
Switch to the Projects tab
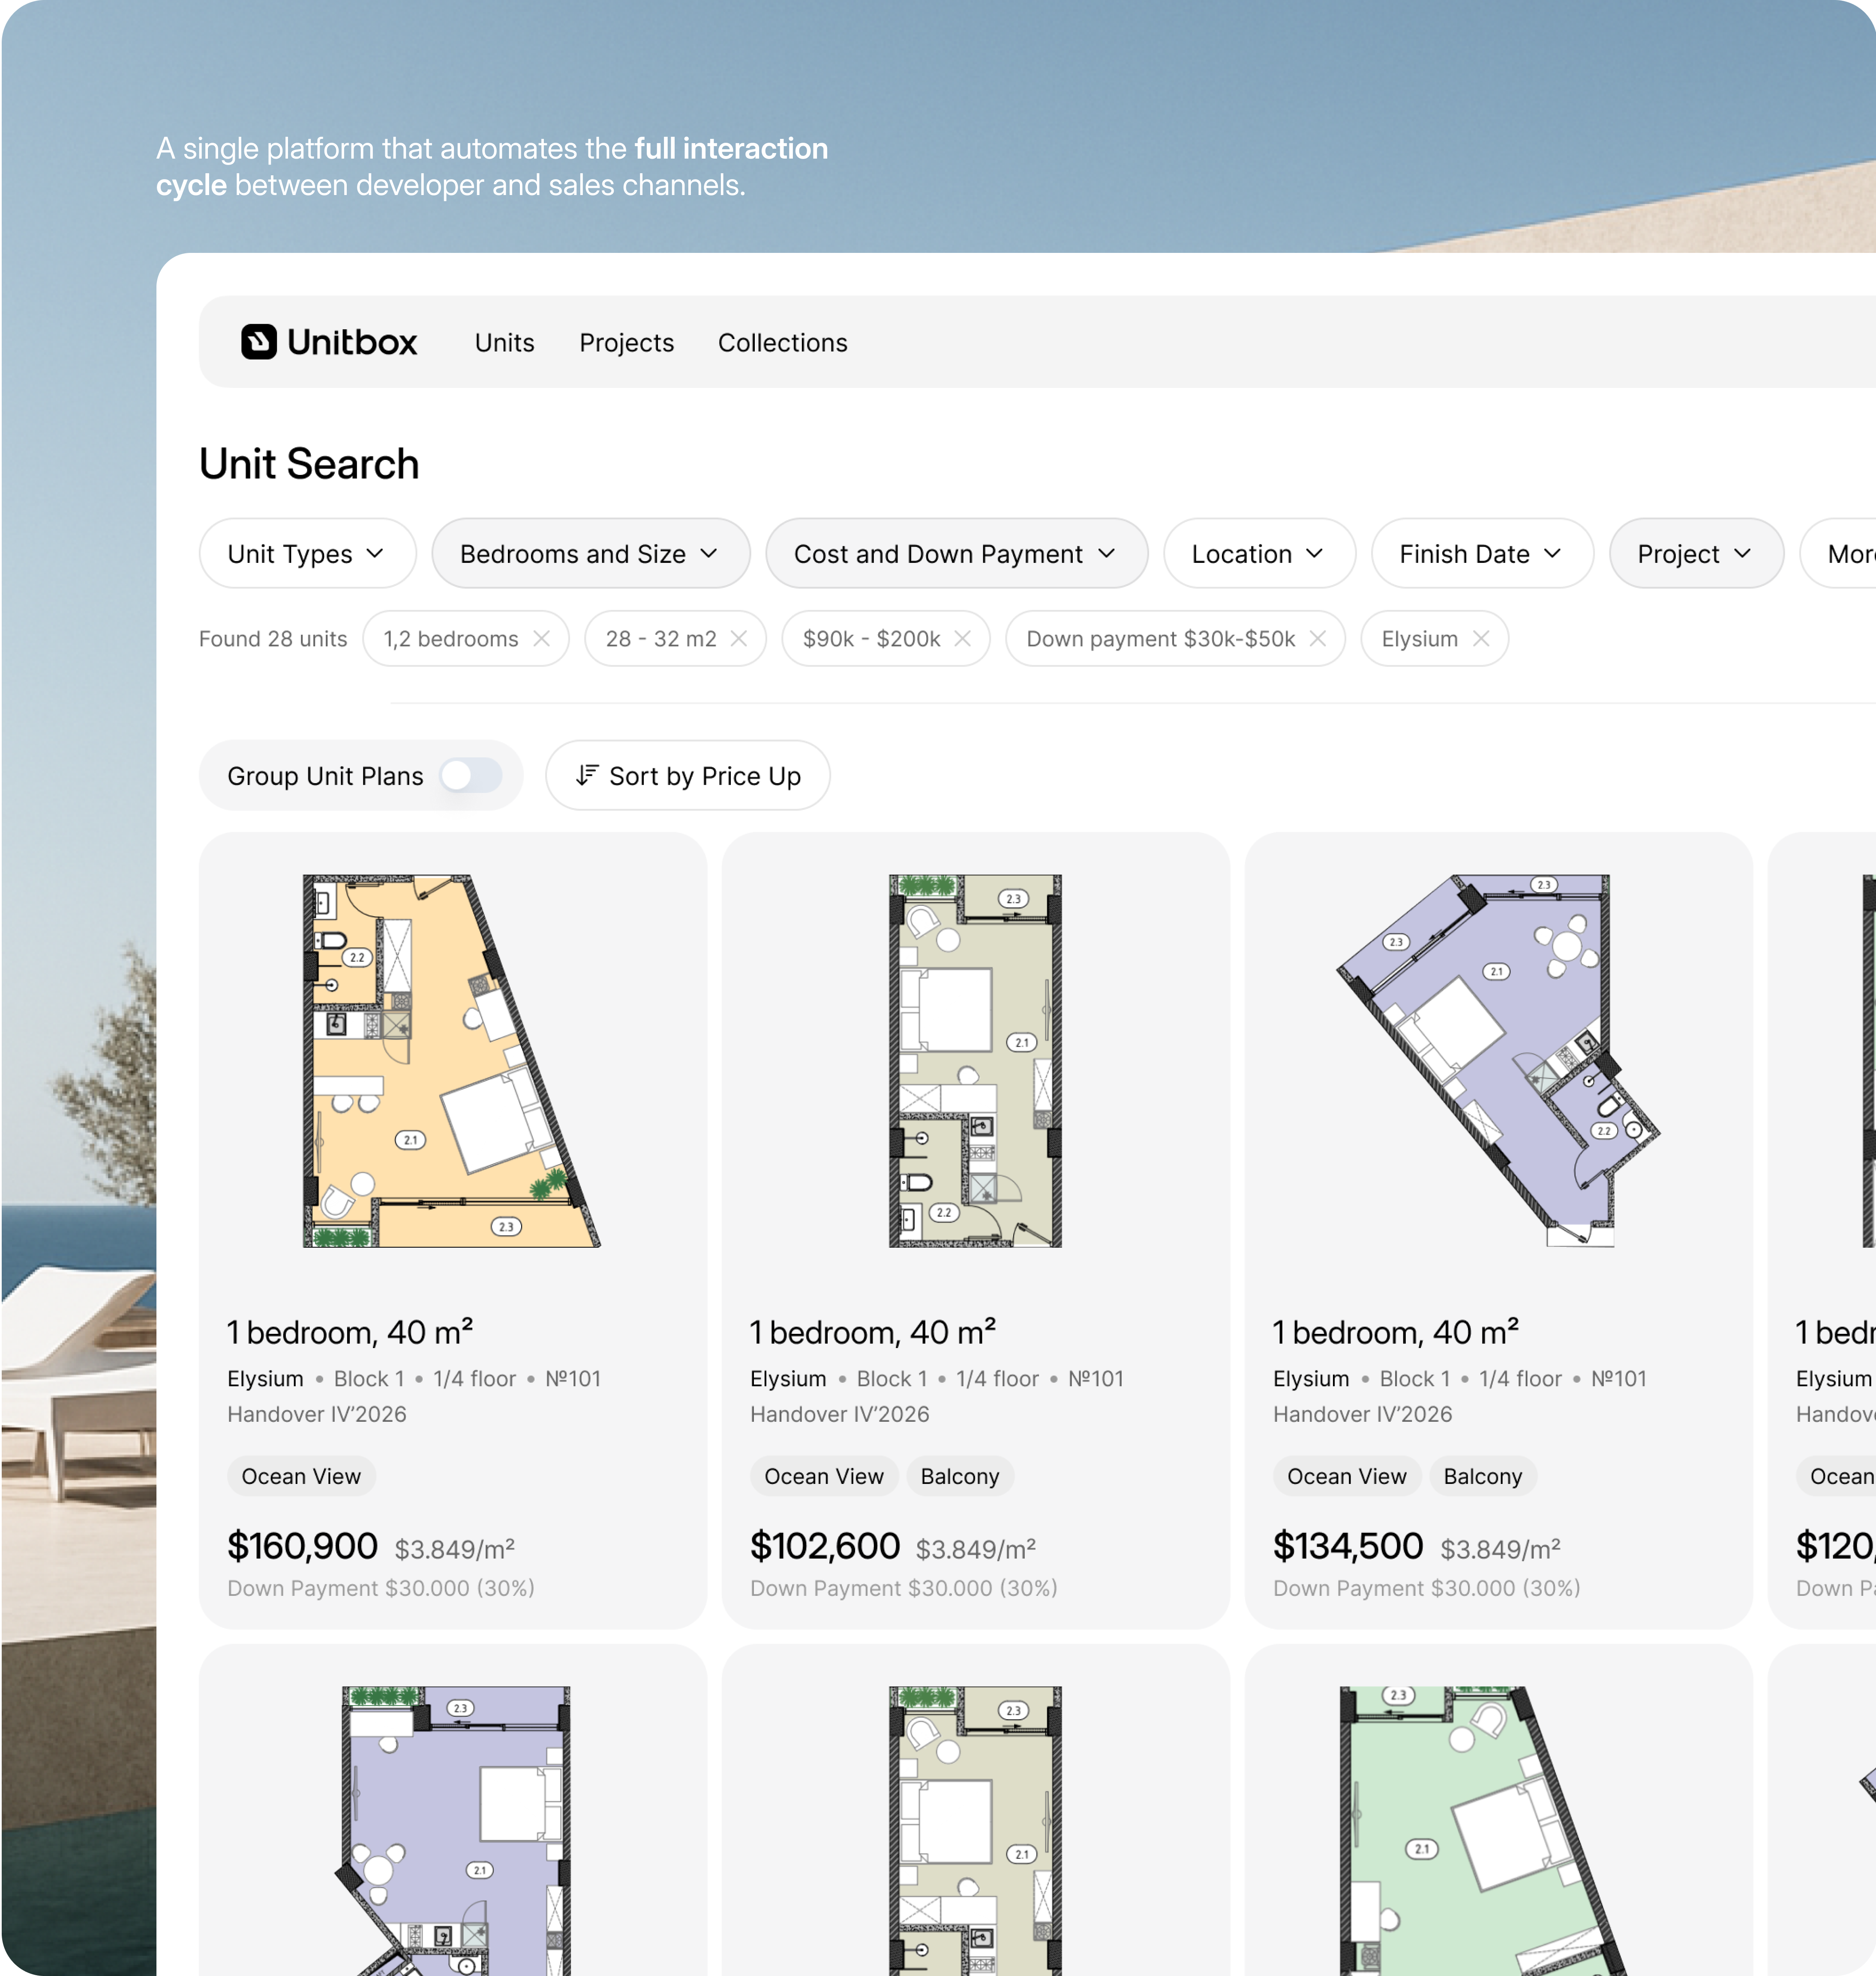(626, 343)
